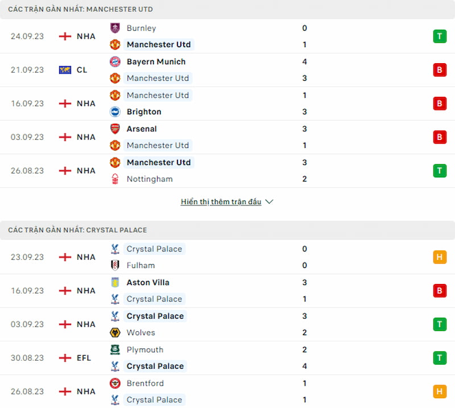This screenshot has width=455, height=408.
Task: Expand more matches with Hiển thị thêm trận đấu
Action: (x=221, y=201)
